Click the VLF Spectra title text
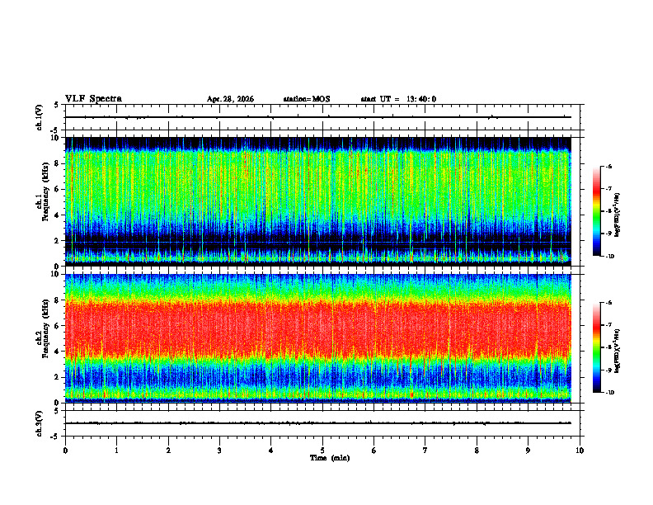Viewport: 653px width, 505px height. (x=93, y=98)
